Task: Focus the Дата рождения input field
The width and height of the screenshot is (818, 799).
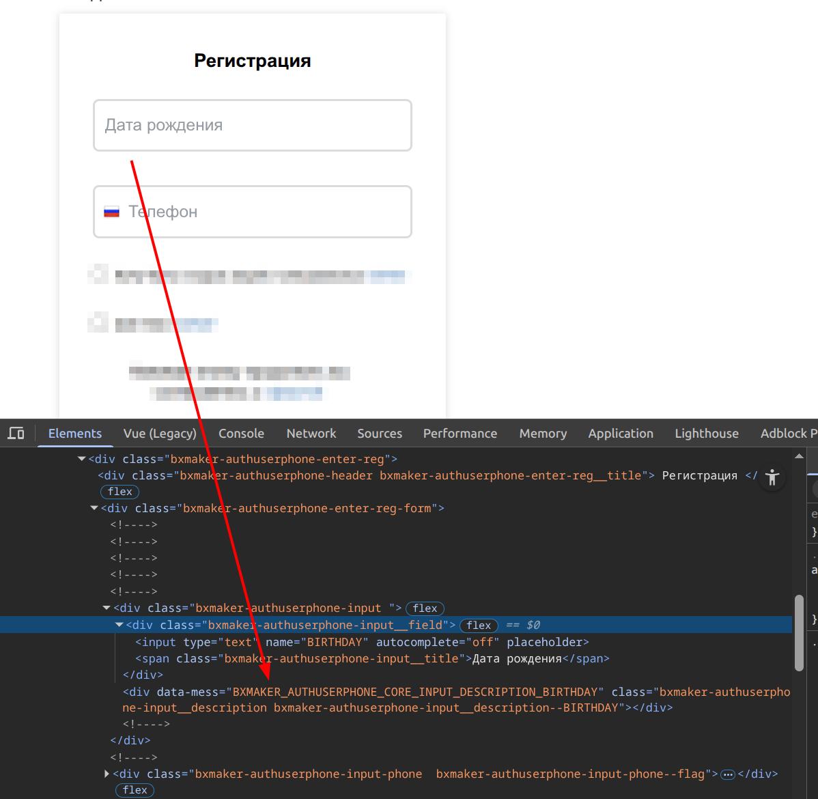Action: pyautogui.click(x=253, y=126)
